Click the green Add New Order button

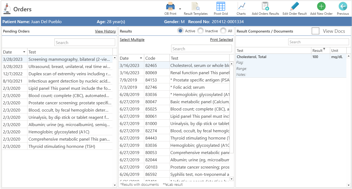(321, 6)
